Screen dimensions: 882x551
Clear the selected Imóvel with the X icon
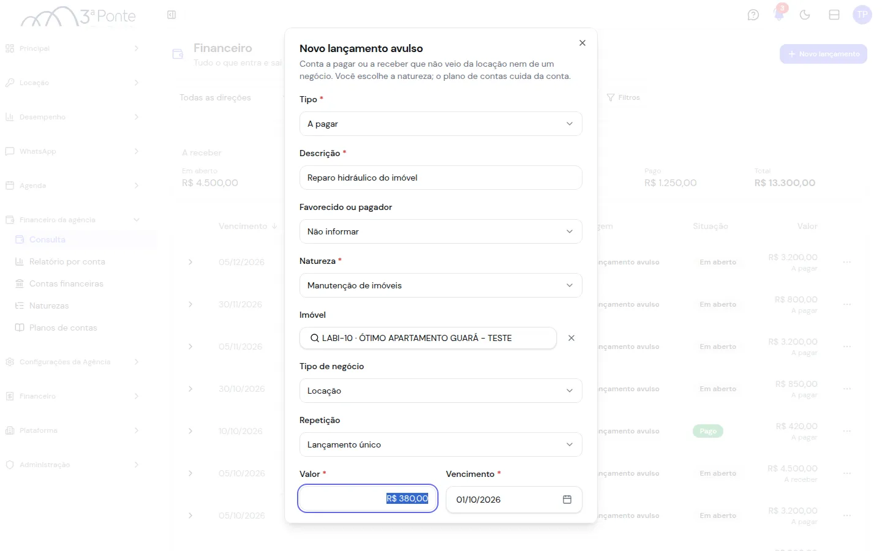[x=571, y=338]
